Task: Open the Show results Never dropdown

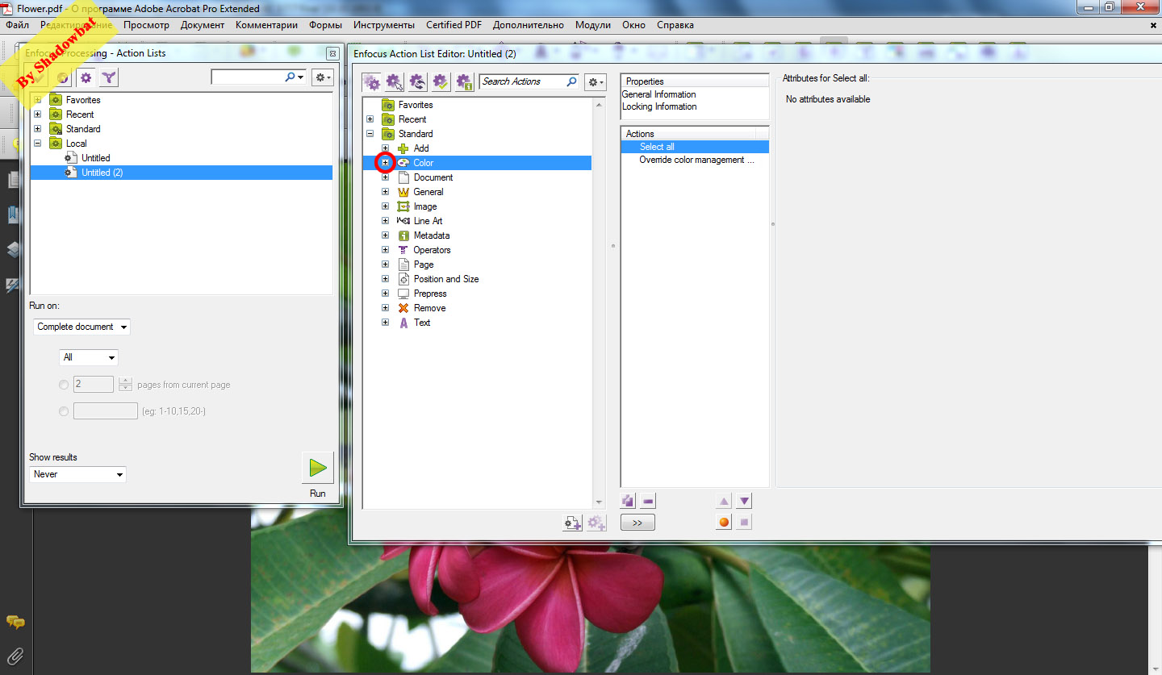Action: pyautogui.click(x=78, y=474)
